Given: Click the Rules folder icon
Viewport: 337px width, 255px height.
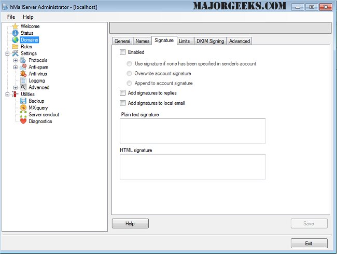Looking at the screenshot, I should coord(15,47).
